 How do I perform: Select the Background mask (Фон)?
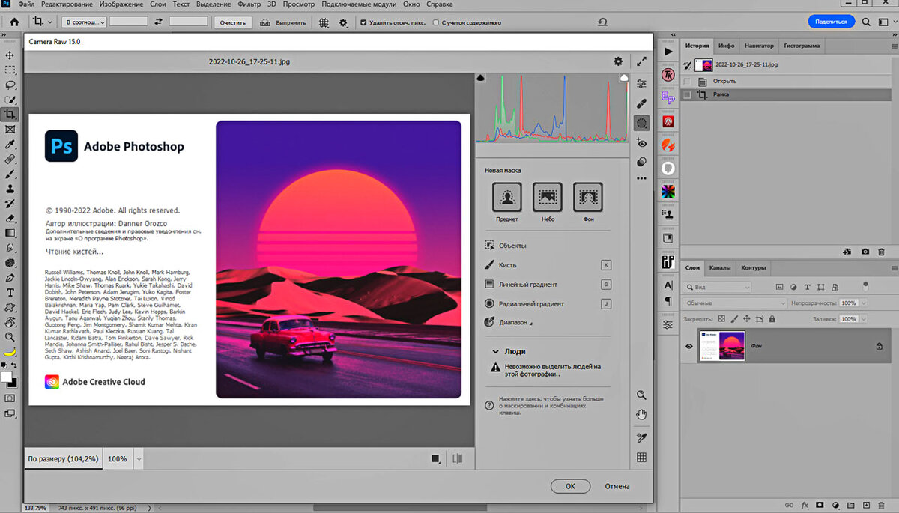coord(588,197)
